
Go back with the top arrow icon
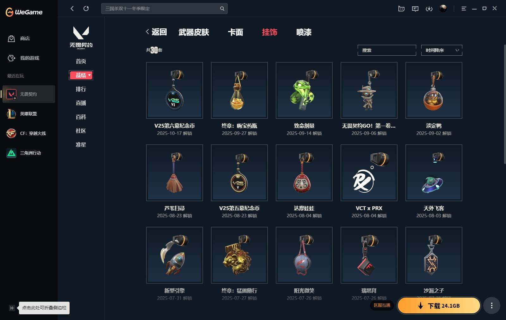tap(72, 9)
